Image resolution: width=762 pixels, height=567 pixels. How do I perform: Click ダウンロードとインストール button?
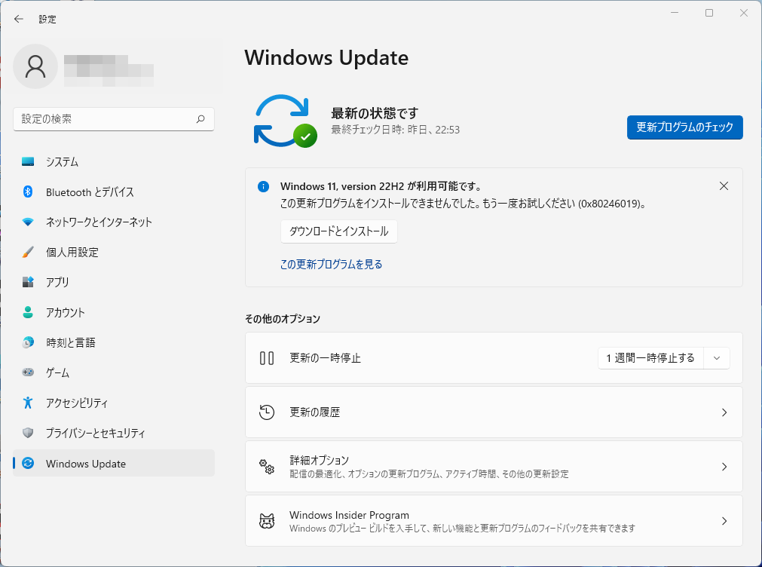338,231
